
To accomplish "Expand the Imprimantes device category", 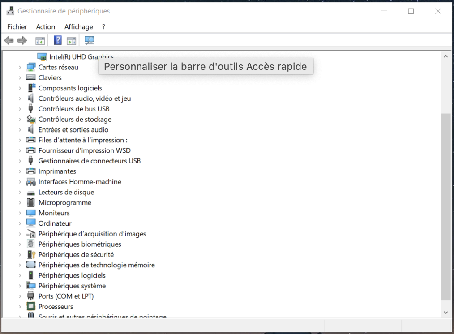I will pyautogui.click(x=20, y=171).
